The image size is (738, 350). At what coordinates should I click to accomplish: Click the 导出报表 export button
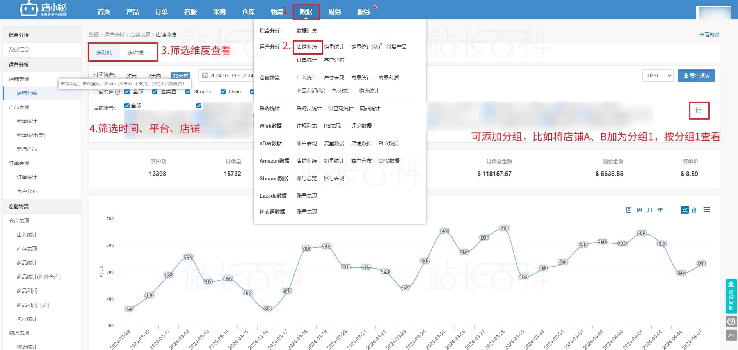(x=696, y=76)
